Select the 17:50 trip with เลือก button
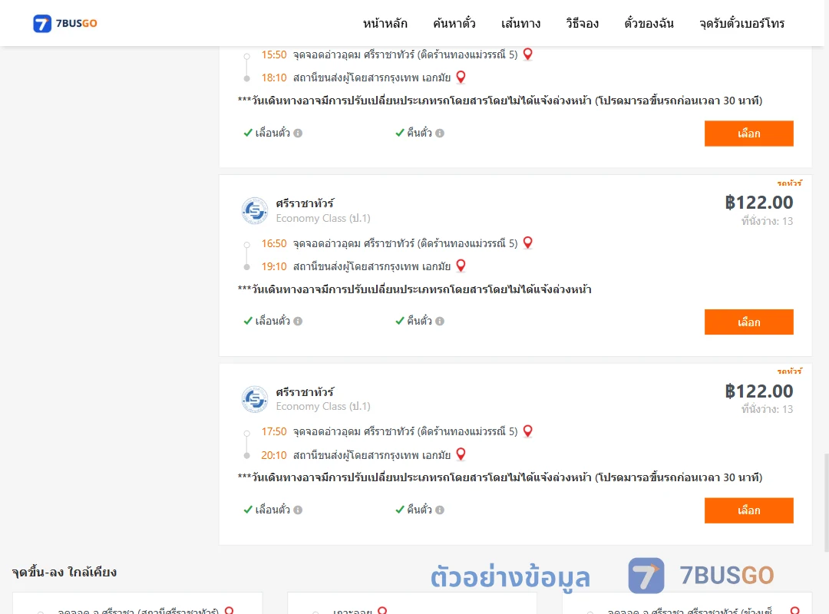This screenshot has height=614, width=829. coord(748,510)
